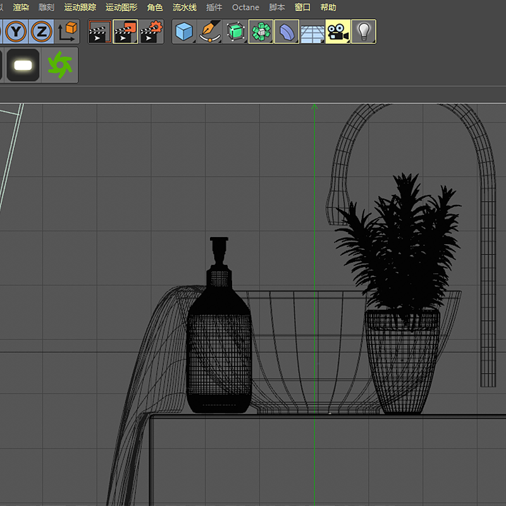506x506 pixels.
Task: Add a Camera object
Action: [338, 31]
